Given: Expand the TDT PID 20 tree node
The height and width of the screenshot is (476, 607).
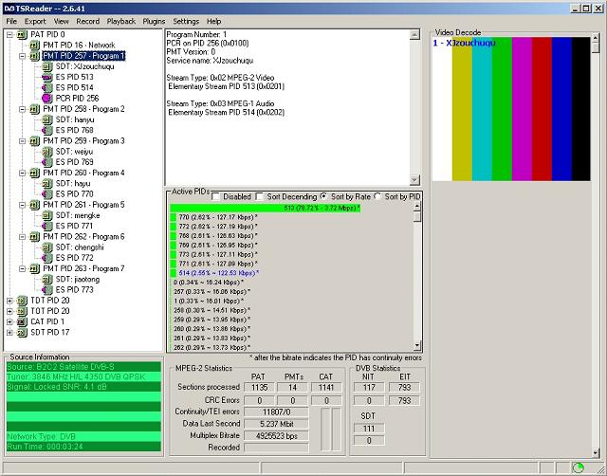Looking at the screenshot, I should [10, 301].
